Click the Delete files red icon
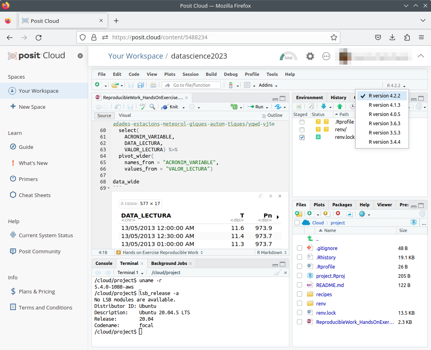431x350 pixels. [338, 214]
